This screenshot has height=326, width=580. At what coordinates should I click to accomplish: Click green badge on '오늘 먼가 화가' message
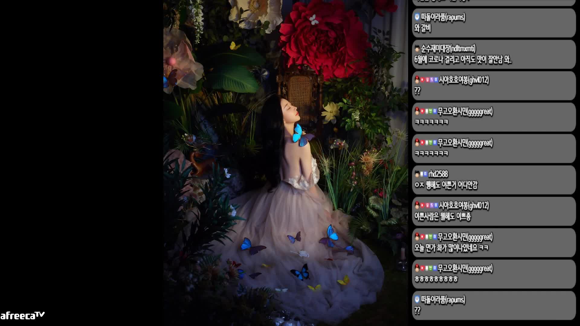pos(430,237)
